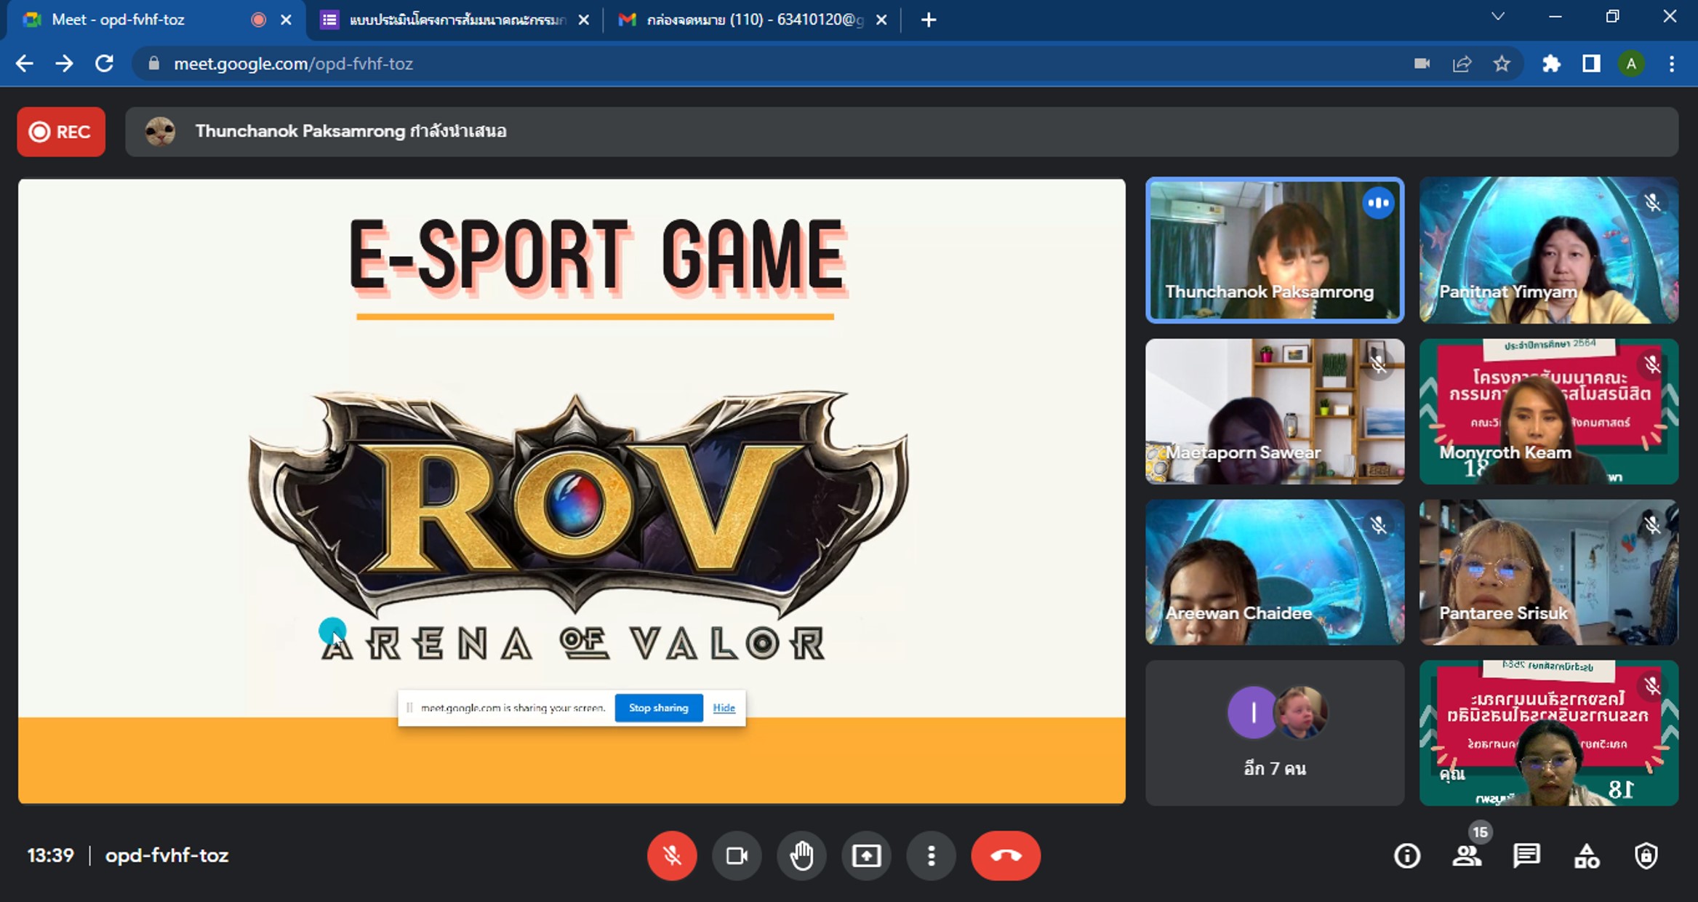
Task: Toggle the camera on or off
Action: coord(737,855)
